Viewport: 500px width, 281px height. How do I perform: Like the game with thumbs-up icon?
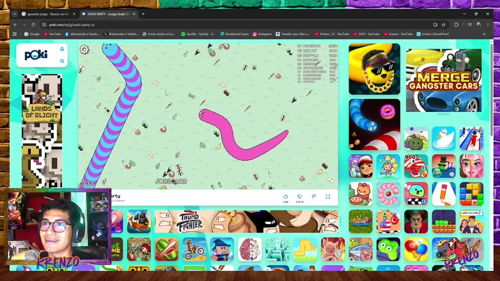coord(285,197)
